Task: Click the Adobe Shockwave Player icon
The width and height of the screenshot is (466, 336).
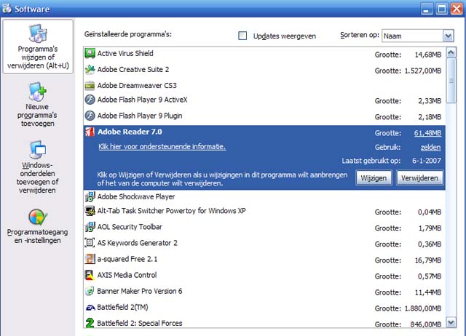Action: [90, 196]
